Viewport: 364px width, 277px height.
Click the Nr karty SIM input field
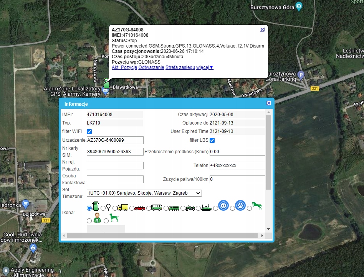(x=115, y=152)
